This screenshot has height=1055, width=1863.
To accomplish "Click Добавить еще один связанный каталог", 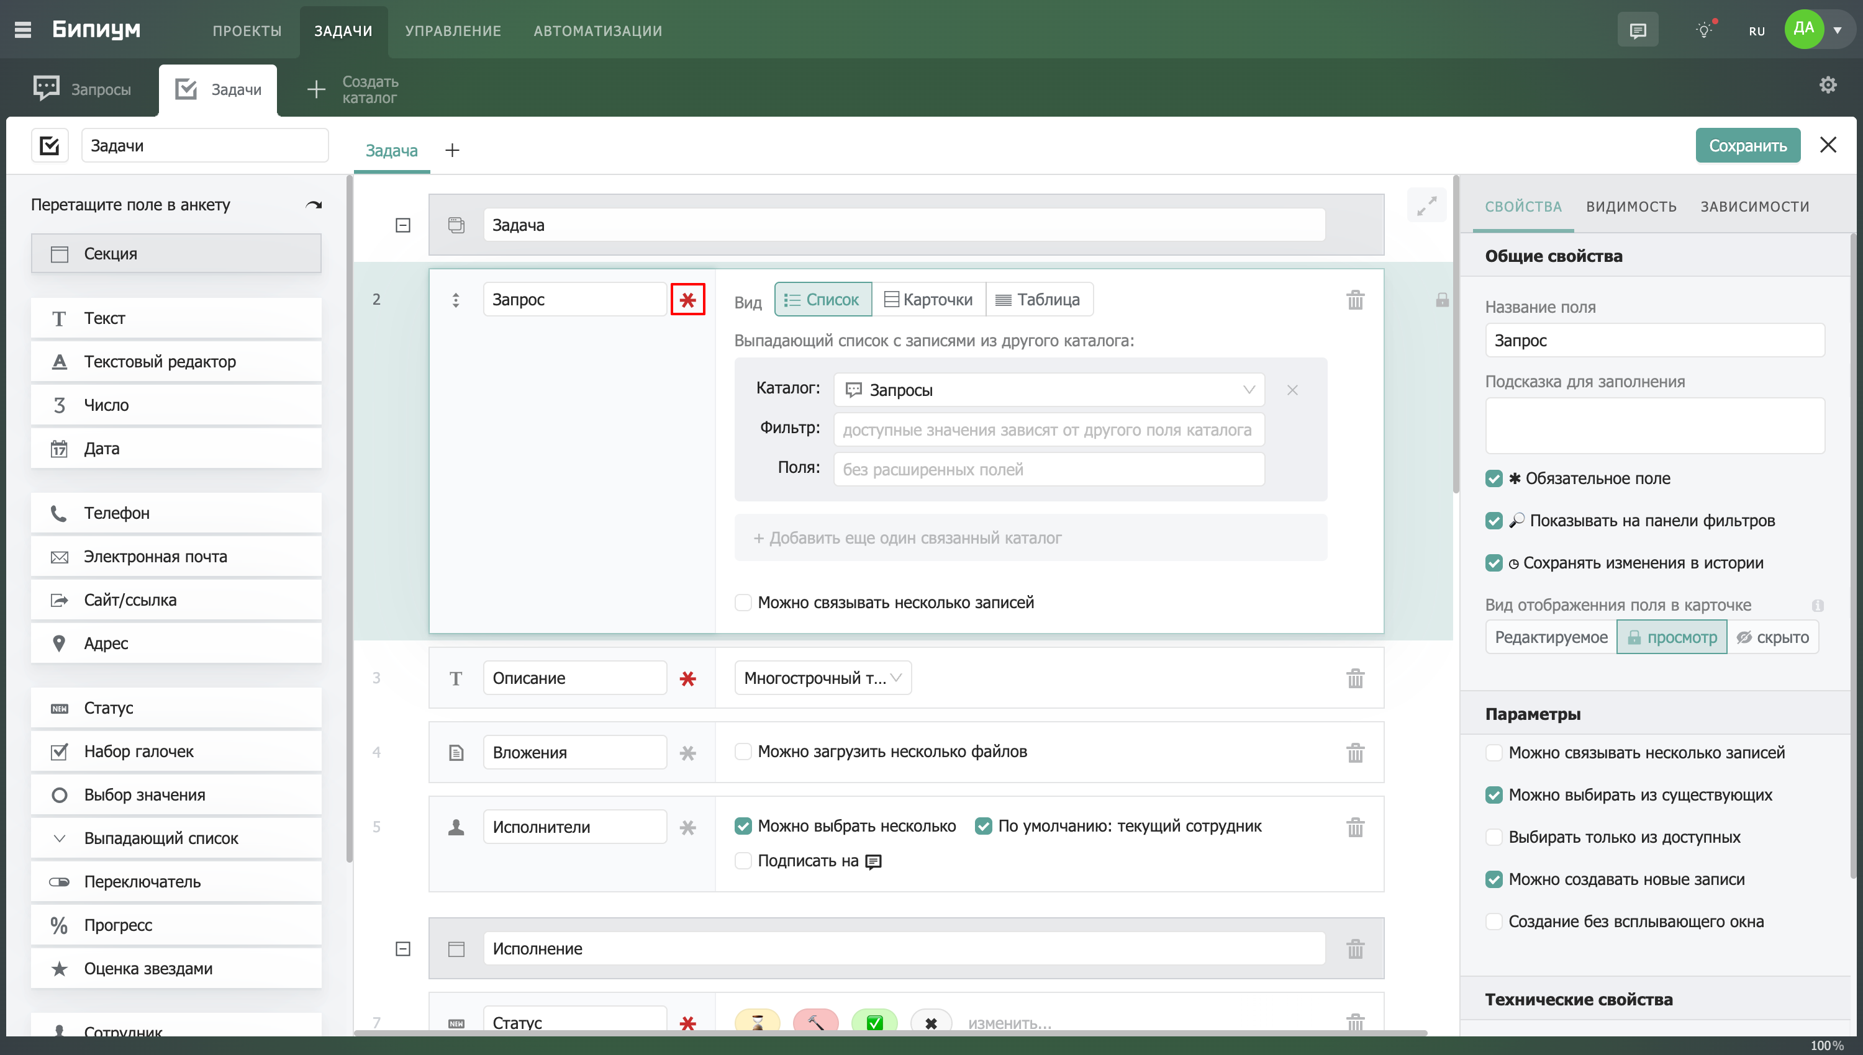I will point(907,537).
